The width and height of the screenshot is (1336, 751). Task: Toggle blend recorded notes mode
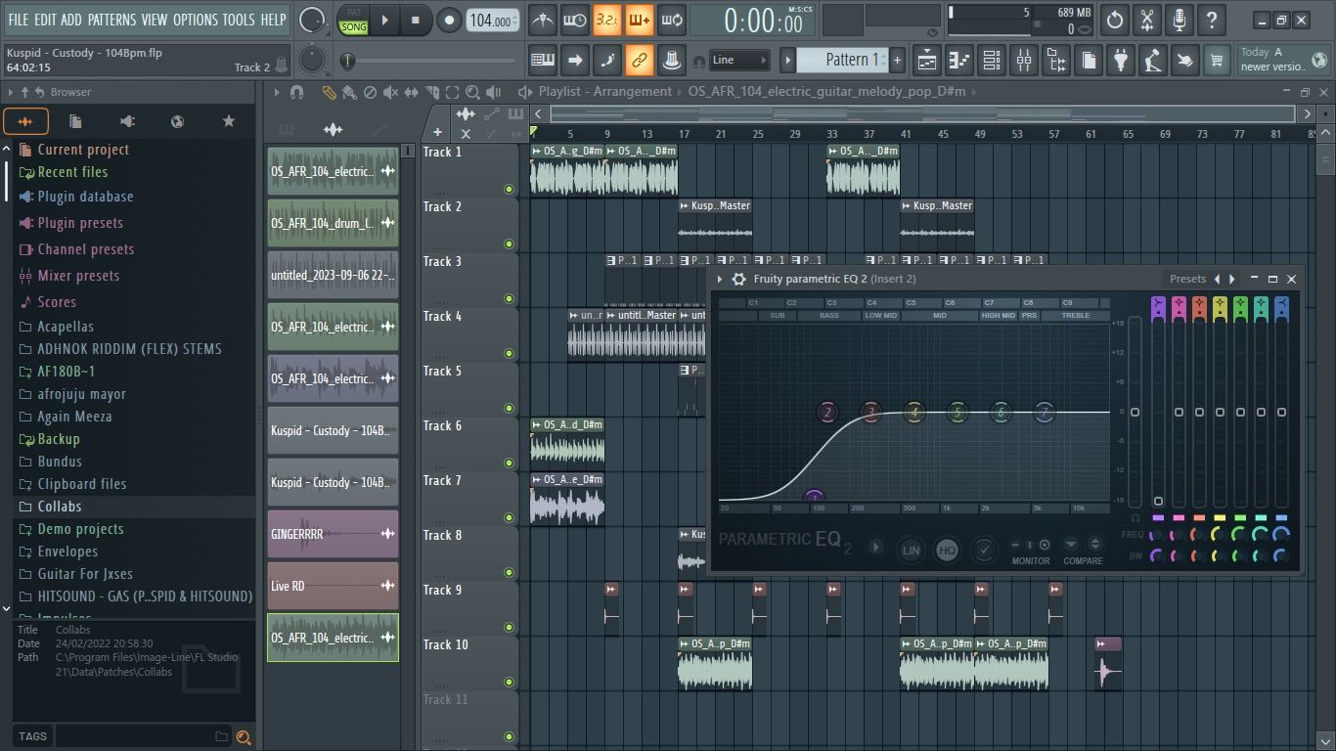(x=641, y=20)
